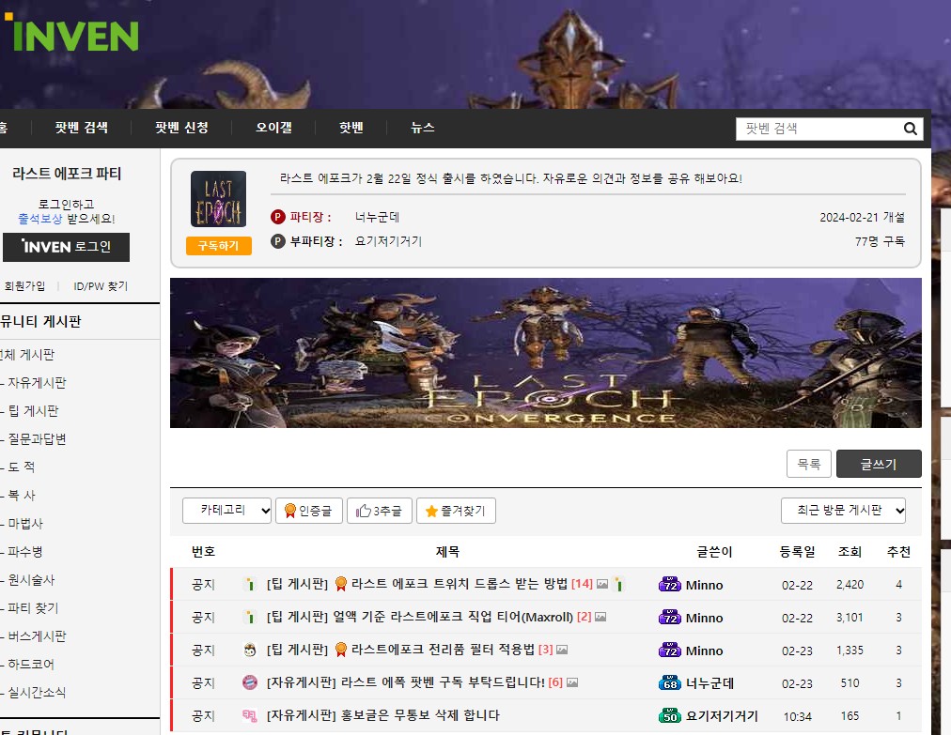
Task: Click 요기저기거기's level 50 badge icon
Action: tap(670, 715)
